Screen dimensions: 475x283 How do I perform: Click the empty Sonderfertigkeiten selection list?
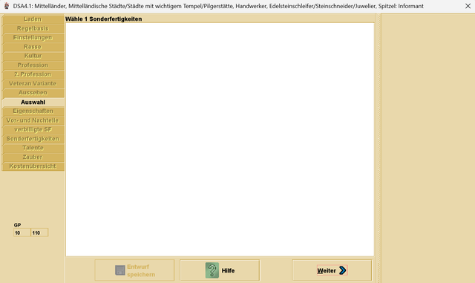pyautogui.click(x=220, y=140)
